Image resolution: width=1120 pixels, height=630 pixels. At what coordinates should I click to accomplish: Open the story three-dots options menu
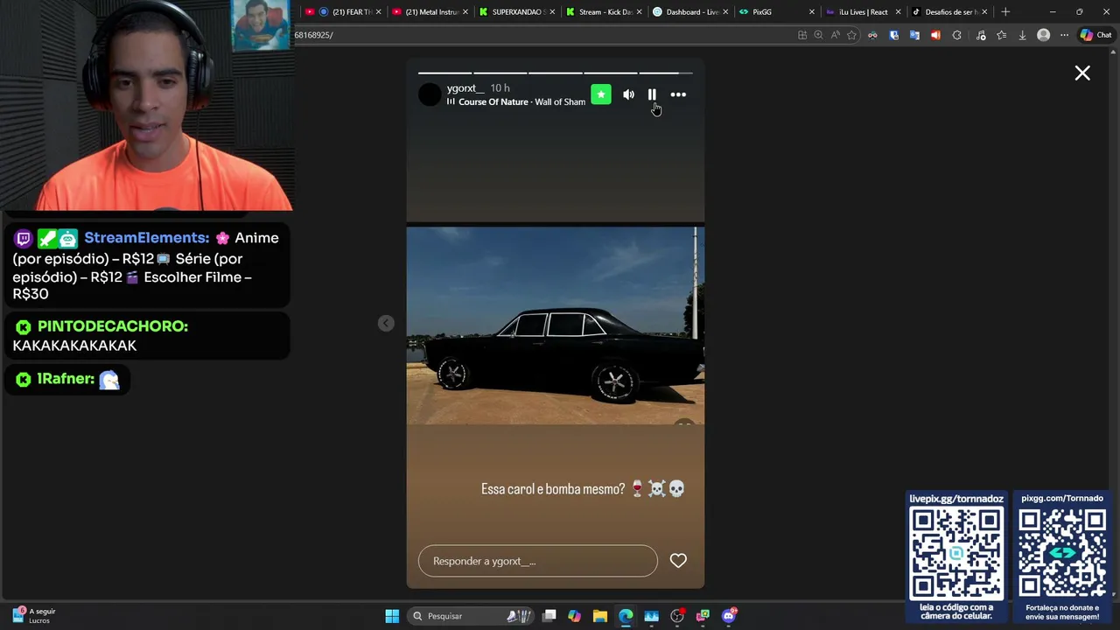click(x=678, y=94)
